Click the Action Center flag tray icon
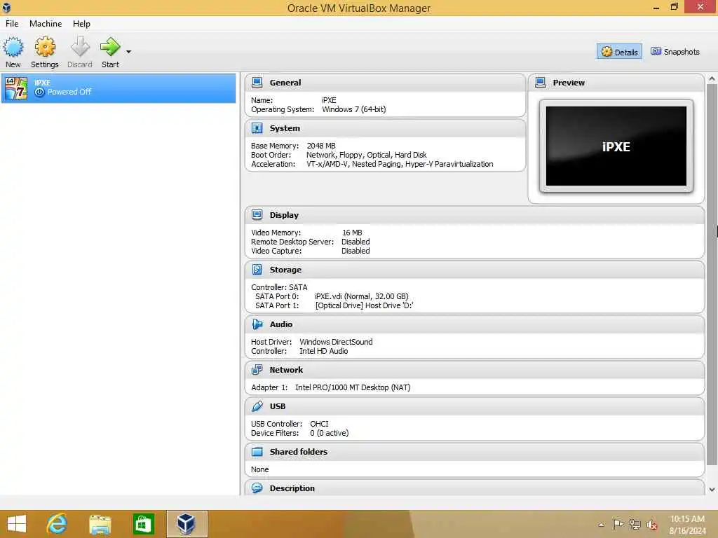 tap(618, 524)
